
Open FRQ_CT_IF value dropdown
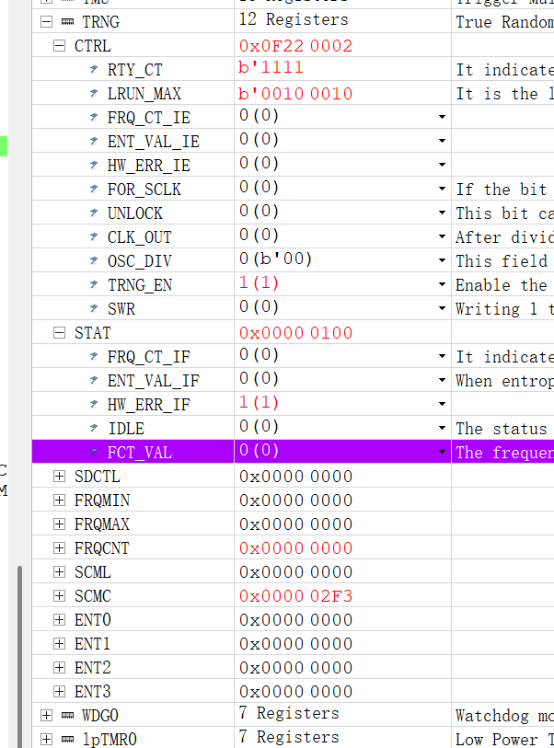pos(443,356)
